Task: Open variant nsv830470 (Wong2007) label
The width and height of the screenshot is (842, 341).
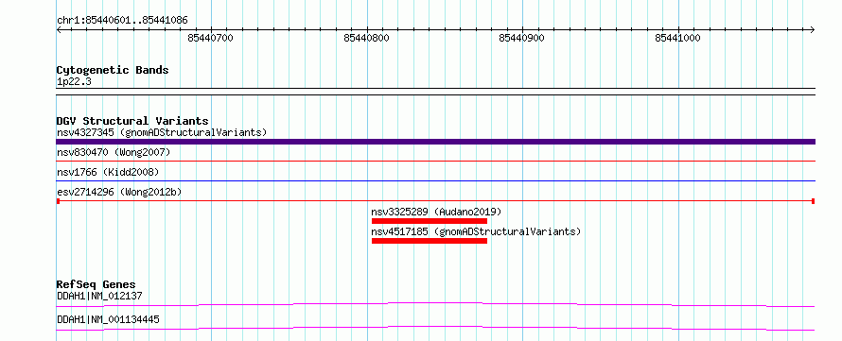Action: click(x=114, y=153)
